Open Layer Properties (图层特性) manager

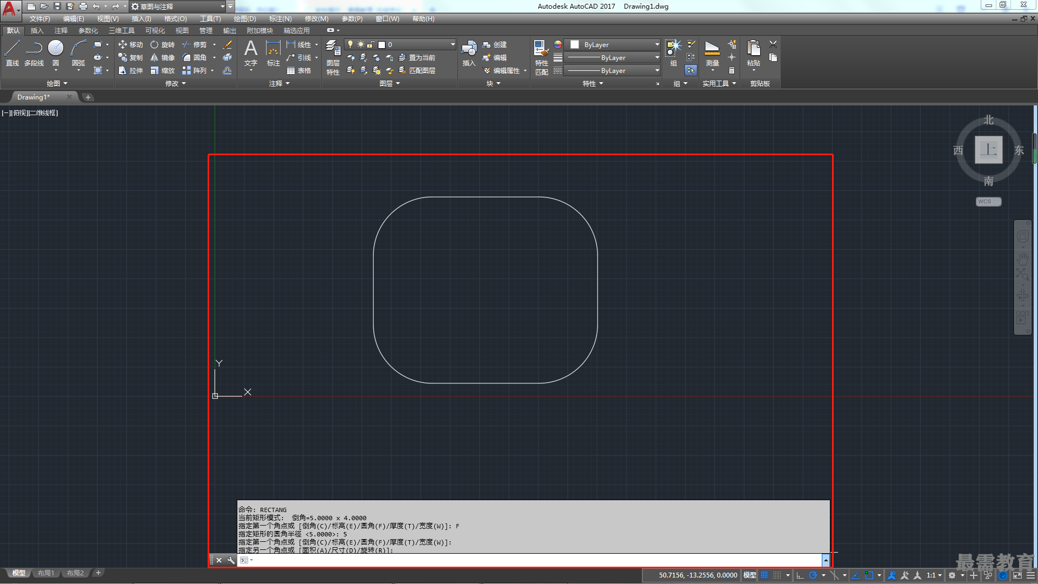click(333, 57)
